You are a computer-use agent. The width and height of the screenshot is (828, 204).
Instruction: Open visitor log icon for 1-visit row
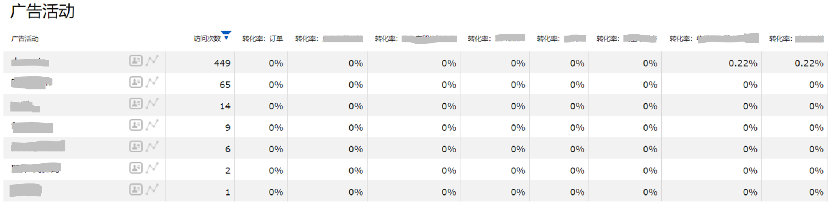pos(136,189)
